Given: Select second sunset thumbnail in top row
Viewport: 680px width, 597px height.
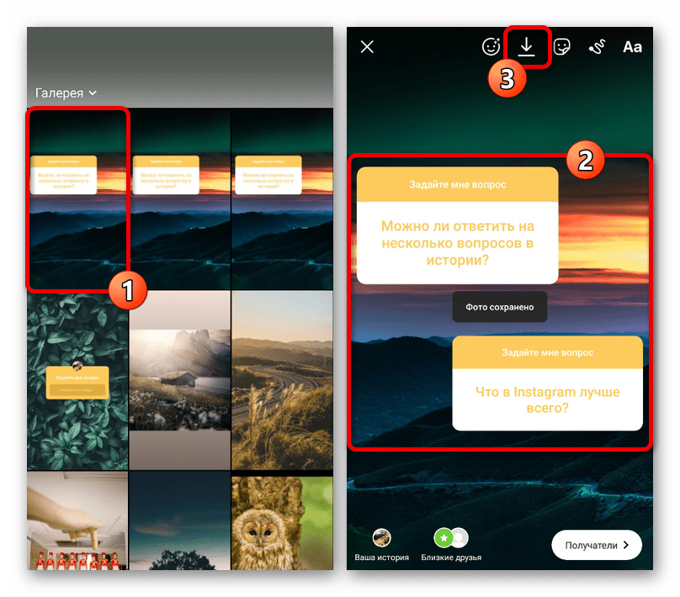Looking at the screenshot, I should click(x=179, y=198).
